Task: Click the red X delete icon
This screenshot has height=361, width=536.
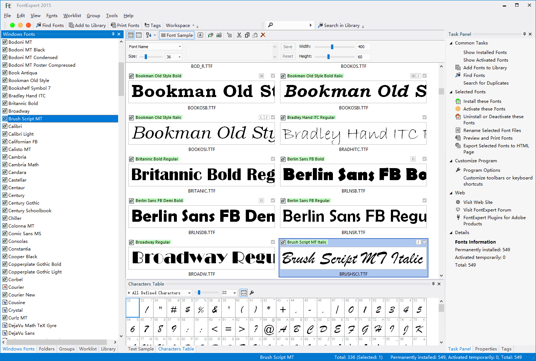Action: [263, 35]
